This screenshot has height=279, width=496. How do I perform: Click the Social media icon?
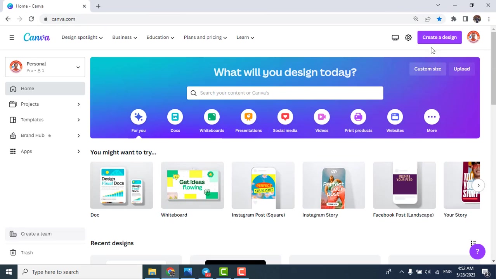[285, 117]
